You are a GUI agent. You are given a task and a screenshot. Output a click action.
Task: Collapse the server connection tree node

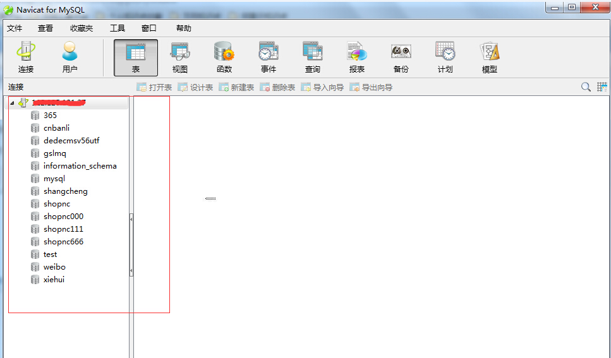click(12, 103)
